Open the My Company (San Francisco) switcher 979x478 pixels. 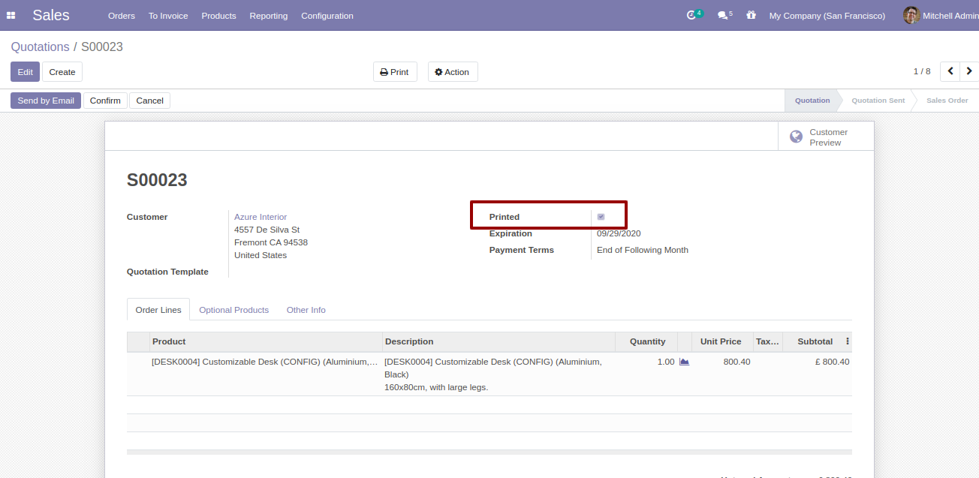[x=827, y=16]
